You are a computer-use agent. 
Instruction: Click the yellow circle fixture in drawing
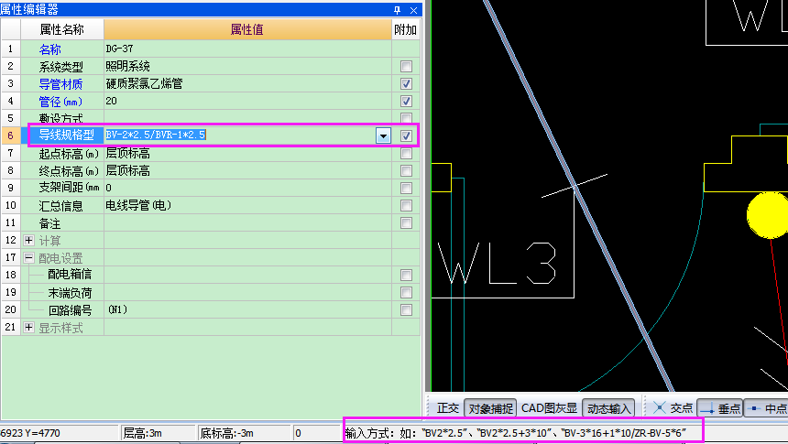[x=768, y=215]
